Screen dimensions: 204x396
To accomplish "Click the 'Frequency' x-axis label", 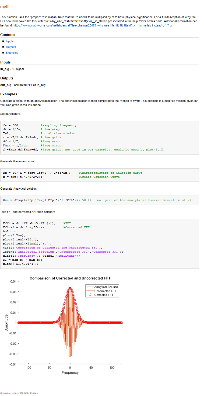I will (70, 372).
